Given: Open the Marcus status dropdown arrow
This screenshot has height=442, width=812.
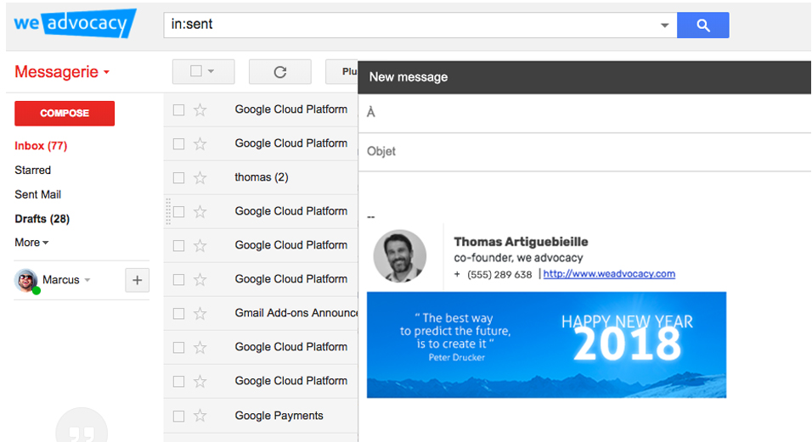Looking at the screenshot, I should coord(87,280).
